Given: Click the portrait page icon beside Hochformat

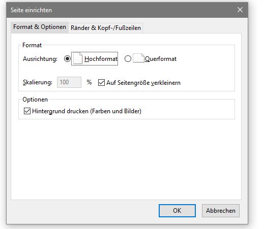Looking at the screenshot, I should (x=78, y=58).
